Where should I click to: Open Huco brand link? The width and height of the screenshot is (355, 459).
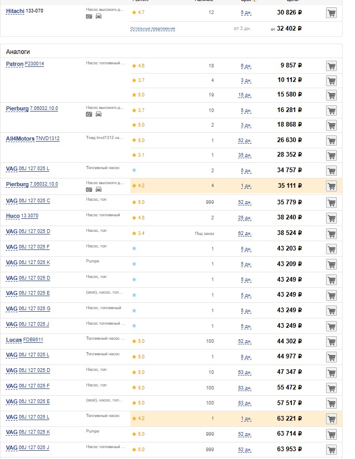pyautogui.click(x=13, y=216)
